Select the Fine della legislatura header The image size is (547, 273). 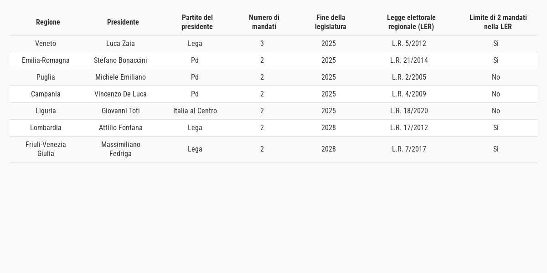point(330,22)
